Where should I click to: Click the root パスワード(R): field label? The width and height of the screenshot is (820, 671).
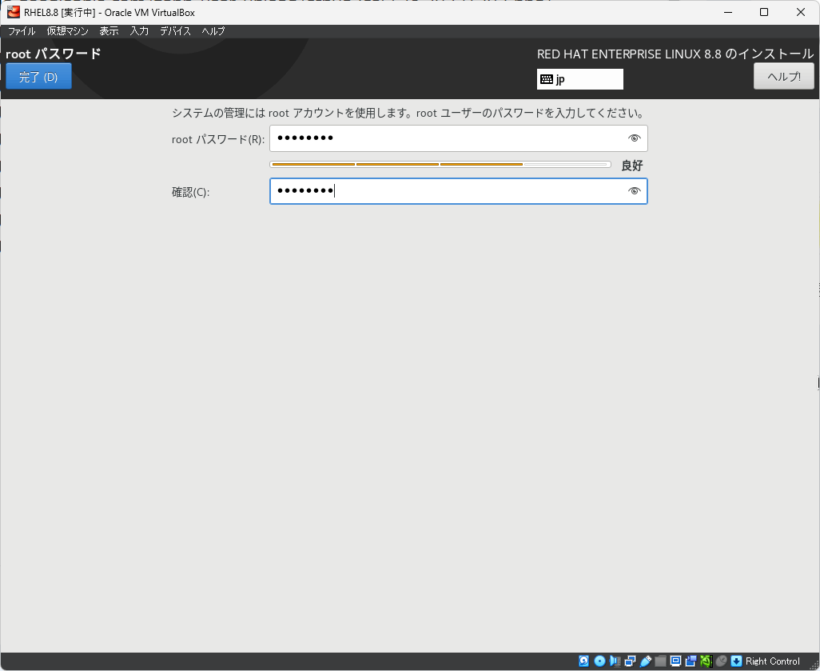pos(218,139)
